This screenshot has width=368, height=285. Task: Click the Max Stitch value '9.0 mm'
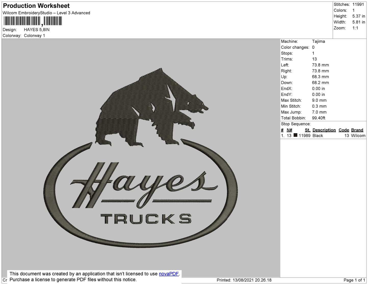(319, 100)
